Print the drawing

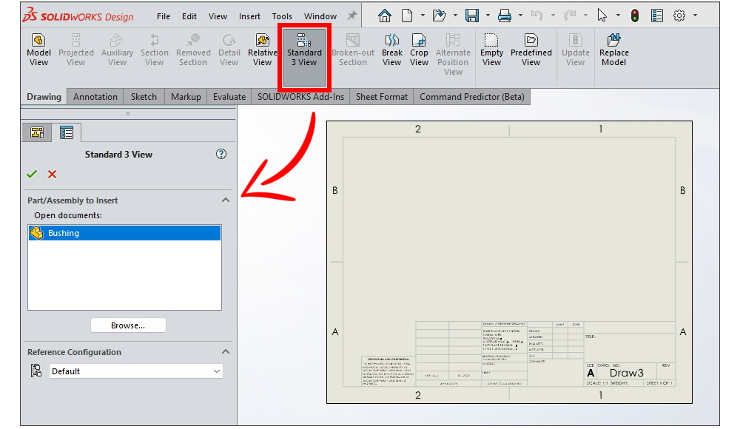click(505, 16)
